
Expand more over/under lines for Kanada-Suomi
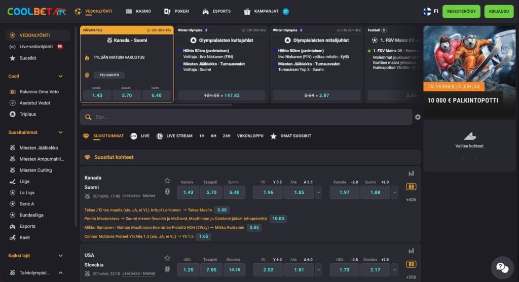tap(318, 192)
